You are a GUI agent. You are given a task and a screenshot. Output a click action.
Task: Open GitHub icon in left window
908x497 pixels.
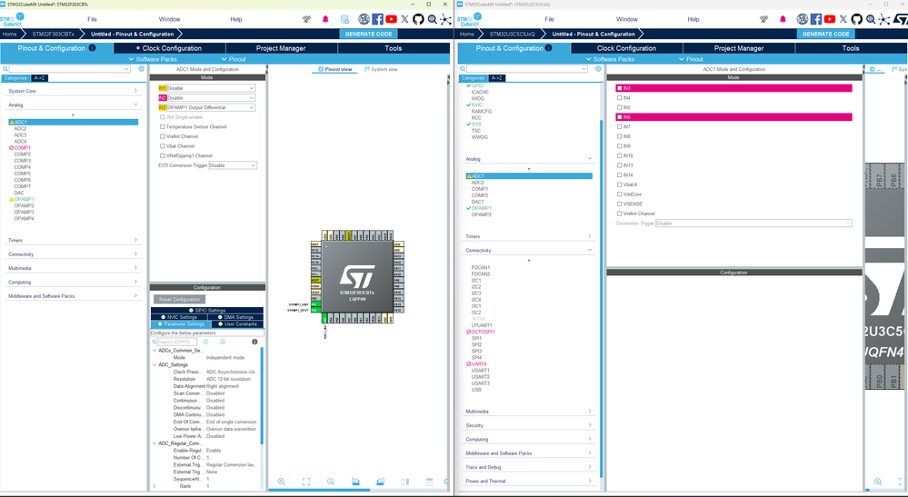tap(418, 19)
